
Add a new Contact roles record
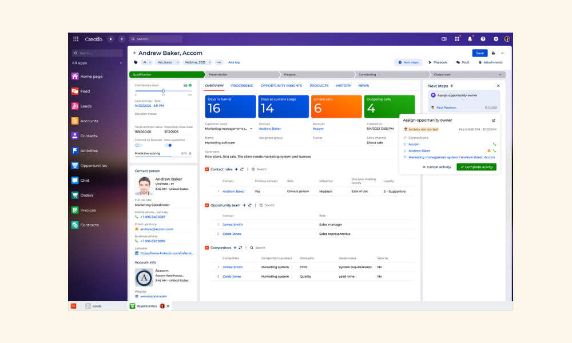click(x=236, y=169)
